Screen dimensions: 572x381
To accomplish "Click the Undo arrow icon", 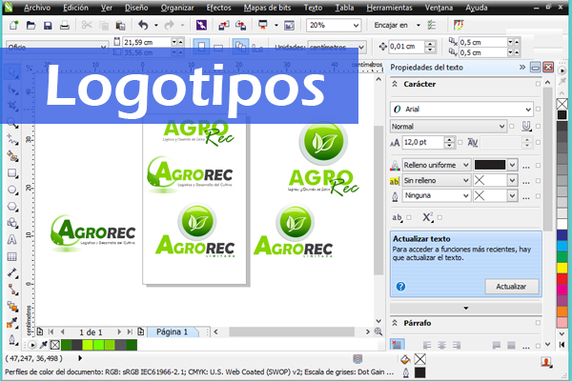I will point(143,25).
